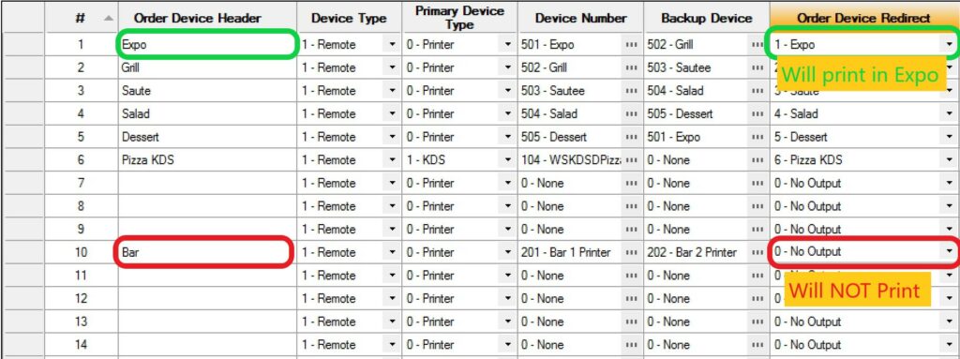Expand Order Device Redirect dropdown for Bar
This screenshot has width=960, height=359.
click(949, 252)
